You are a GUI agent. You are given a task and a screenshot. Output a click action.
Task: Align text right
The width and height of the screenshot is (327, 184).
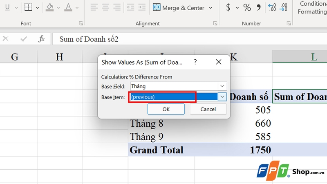click(117, 7)
